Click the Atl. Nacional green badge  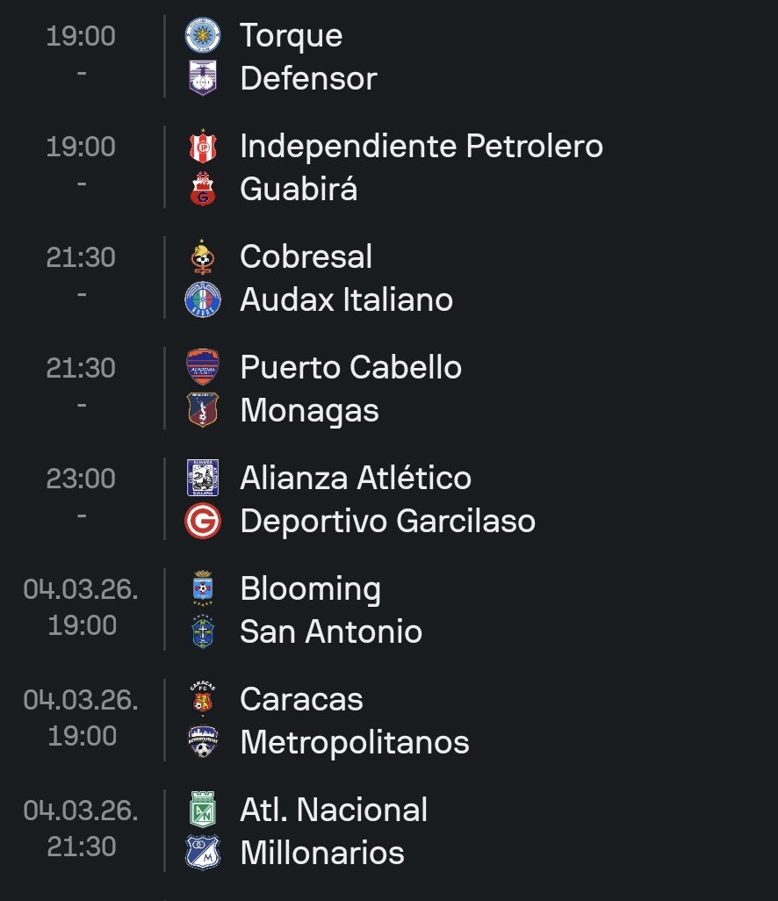click(x=203, y=810)
